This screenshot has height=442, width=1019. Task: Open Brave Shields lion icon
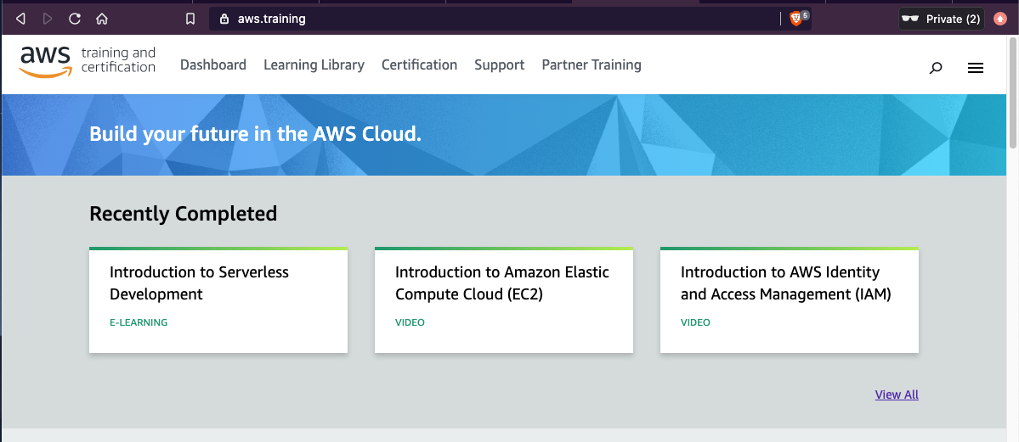(x=796, y=19)
